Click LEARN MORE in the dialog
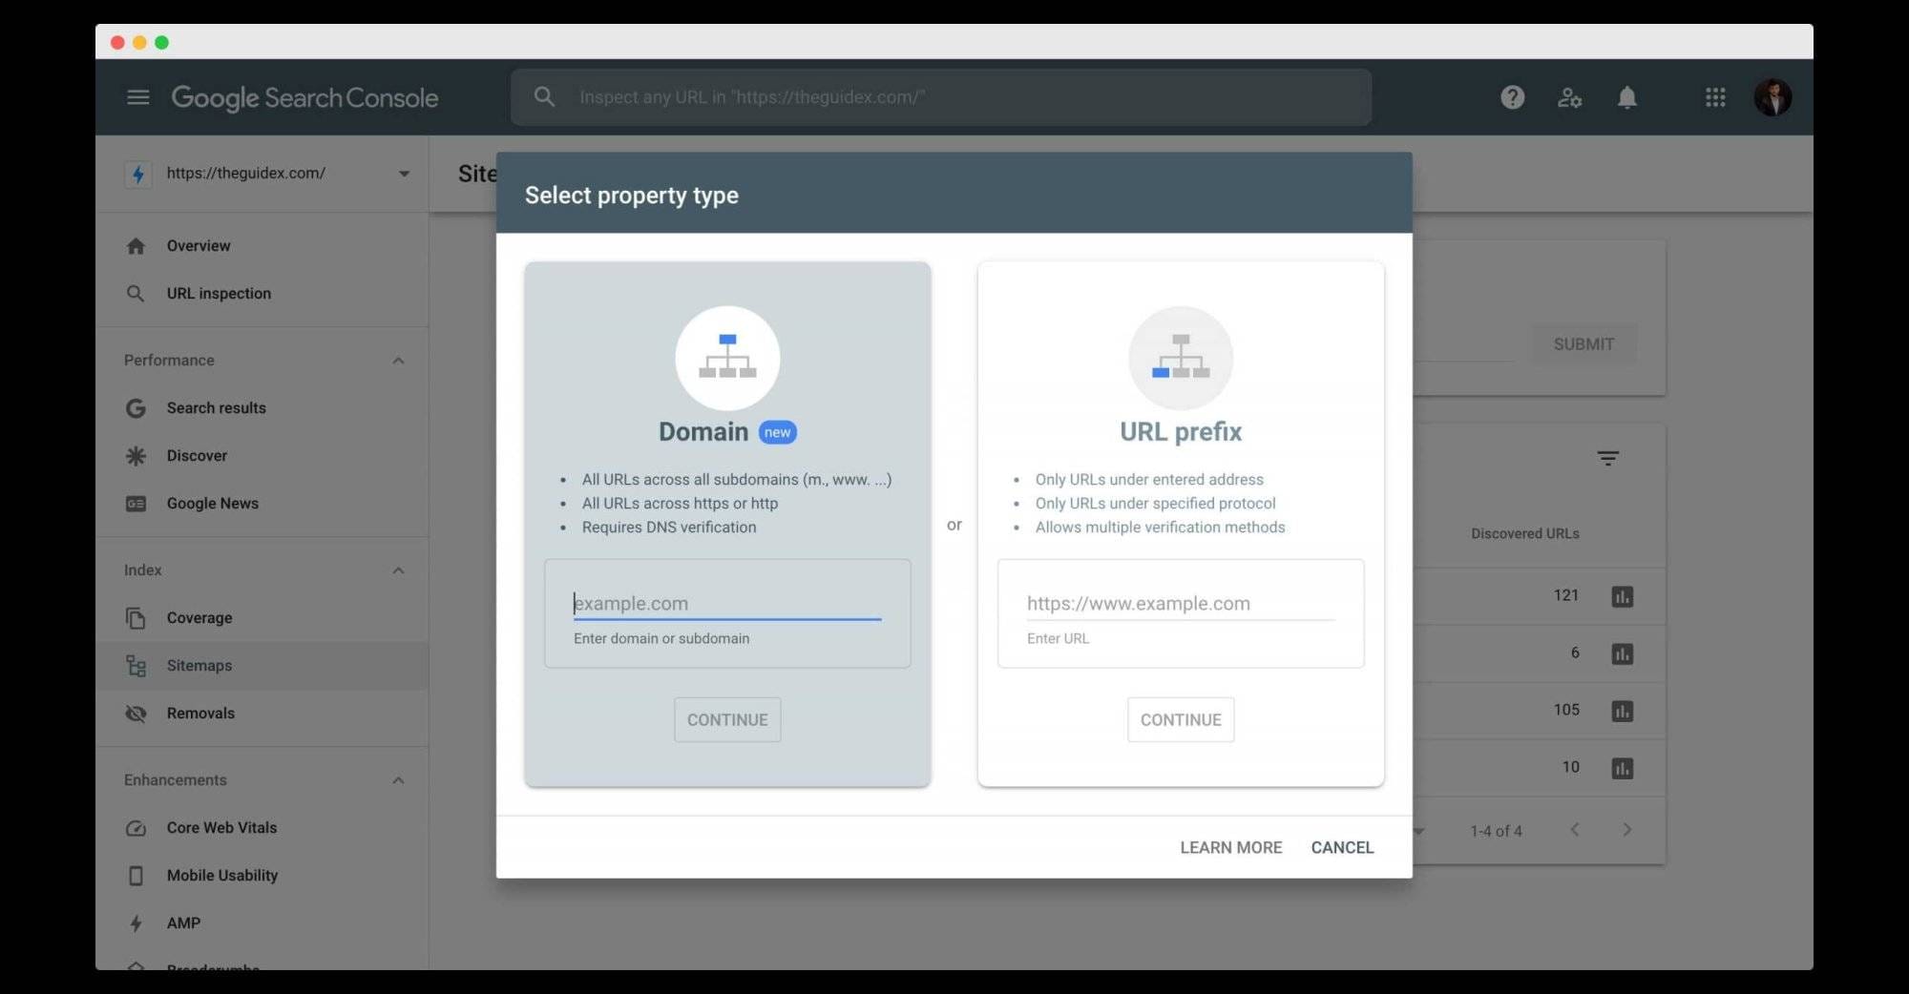1909x994 pixels. 1230,847
